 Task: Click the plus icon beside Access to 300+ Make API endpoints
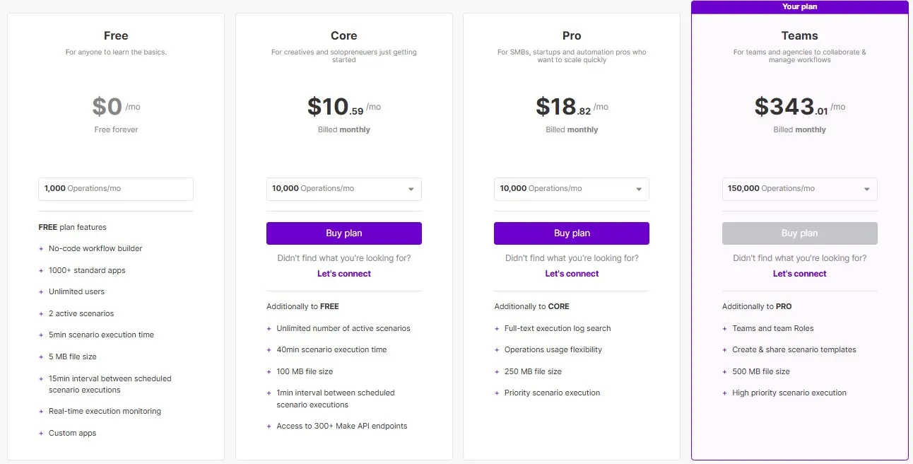pos(269,427)
